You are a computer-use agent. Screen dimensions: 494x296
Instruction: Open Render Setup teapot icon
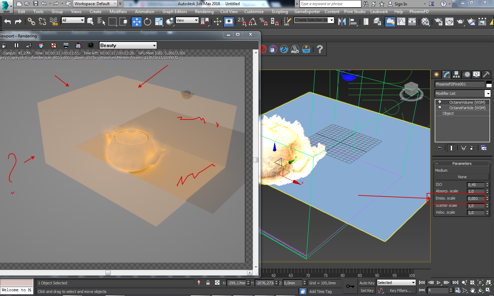(438, 22)
